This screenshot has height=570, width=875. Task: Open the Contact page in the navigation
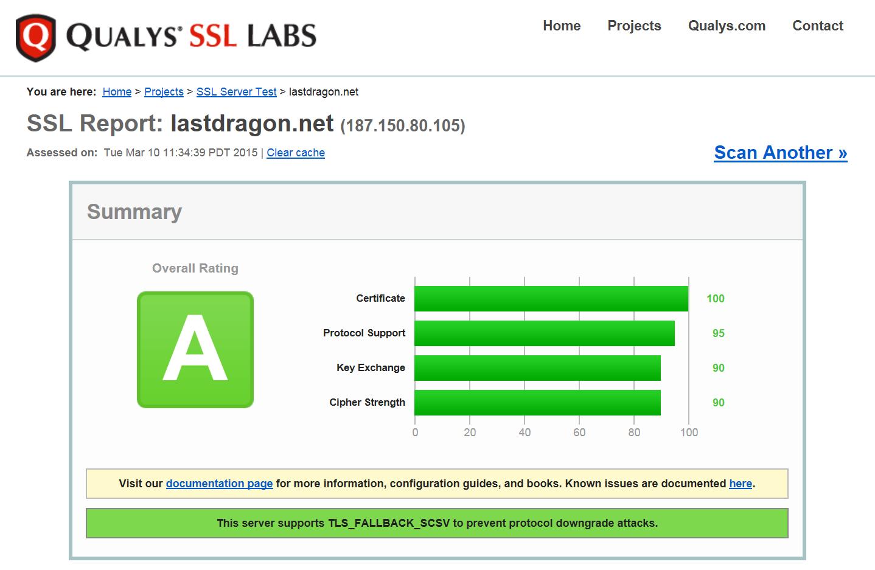[x=817, y=26]
